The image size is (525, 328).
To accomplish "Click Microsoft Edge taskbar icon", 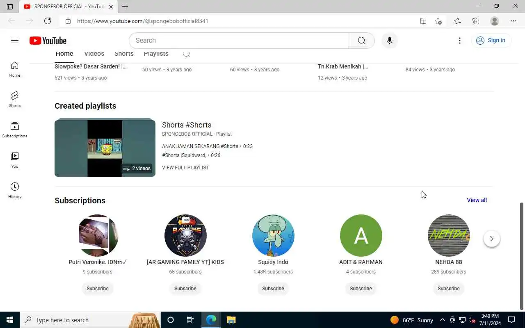I will click(x=211, y=320).
